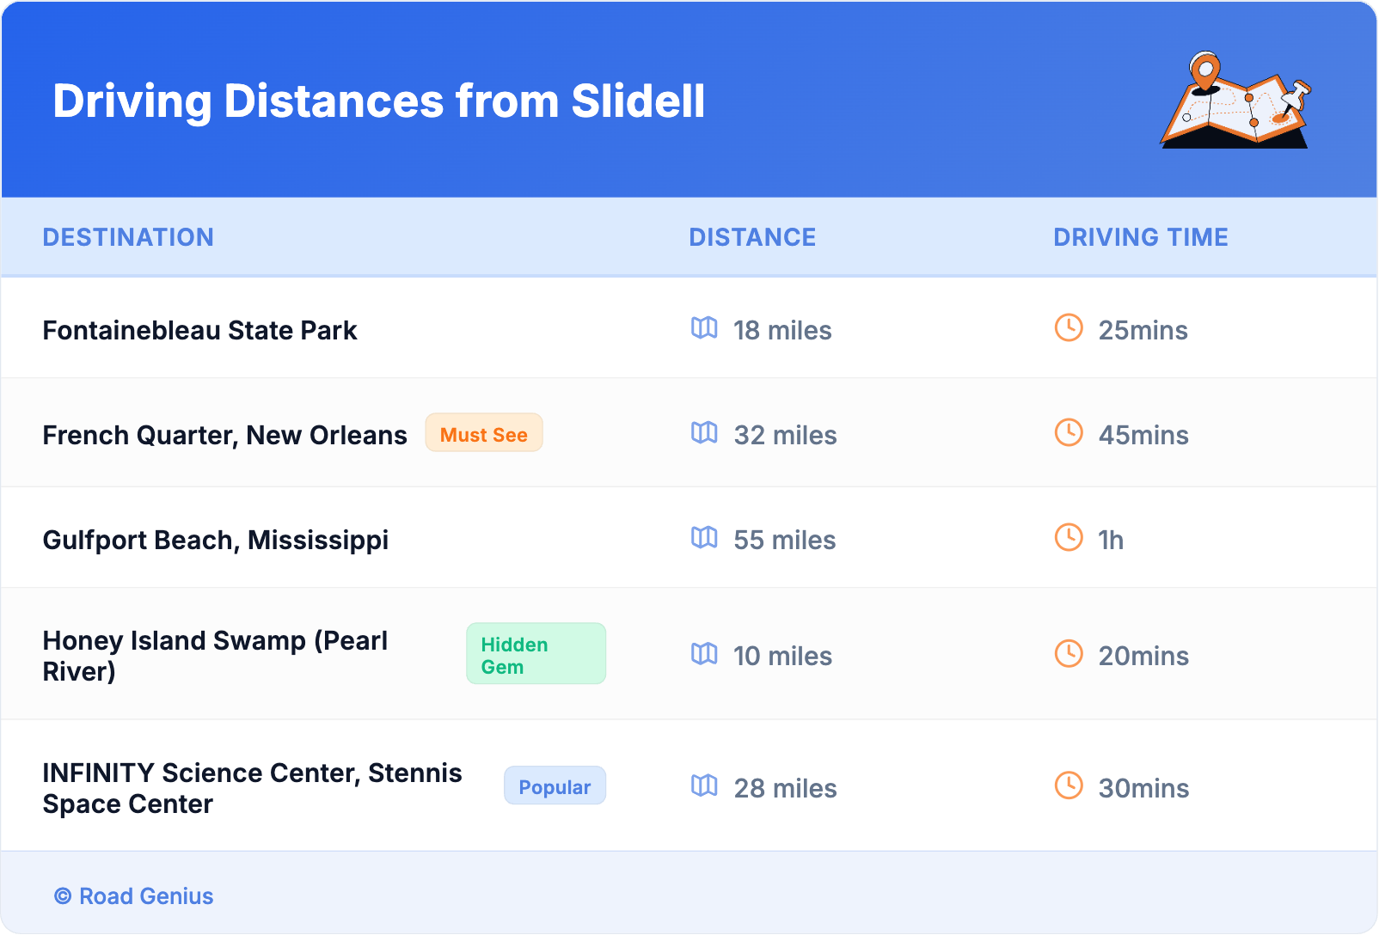Select the Popular badge
Screen dimensions: 1379x935
[555, 786]
